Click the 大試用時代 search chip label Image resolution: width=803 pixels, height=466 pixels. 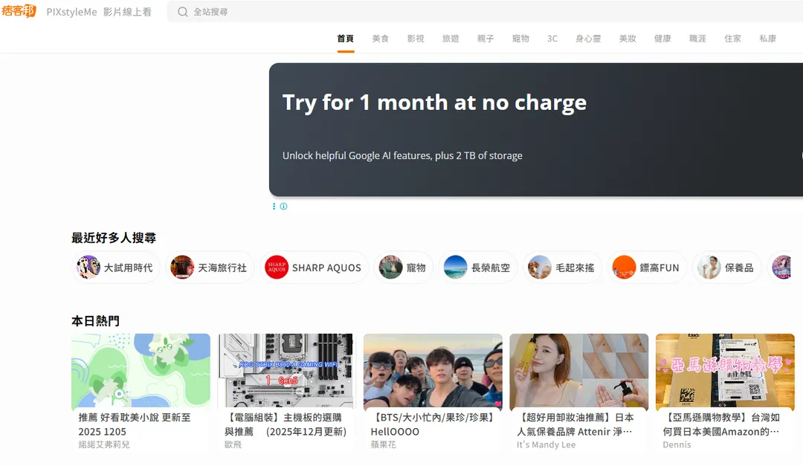(x=128, y=268)
